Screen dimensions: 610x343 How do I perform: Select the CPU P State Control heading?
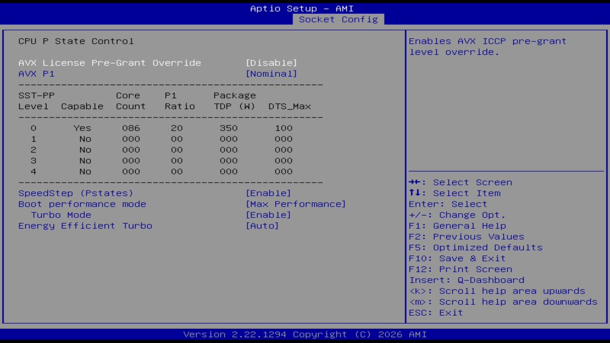click(76, 41)
